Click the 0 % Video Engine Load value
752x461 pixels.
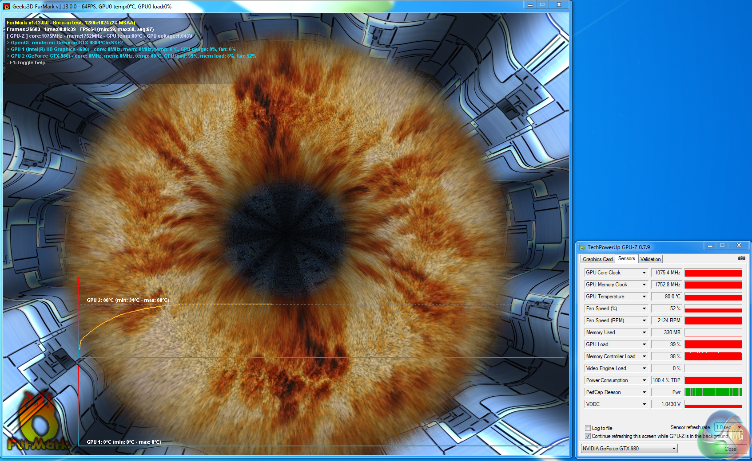667,368
